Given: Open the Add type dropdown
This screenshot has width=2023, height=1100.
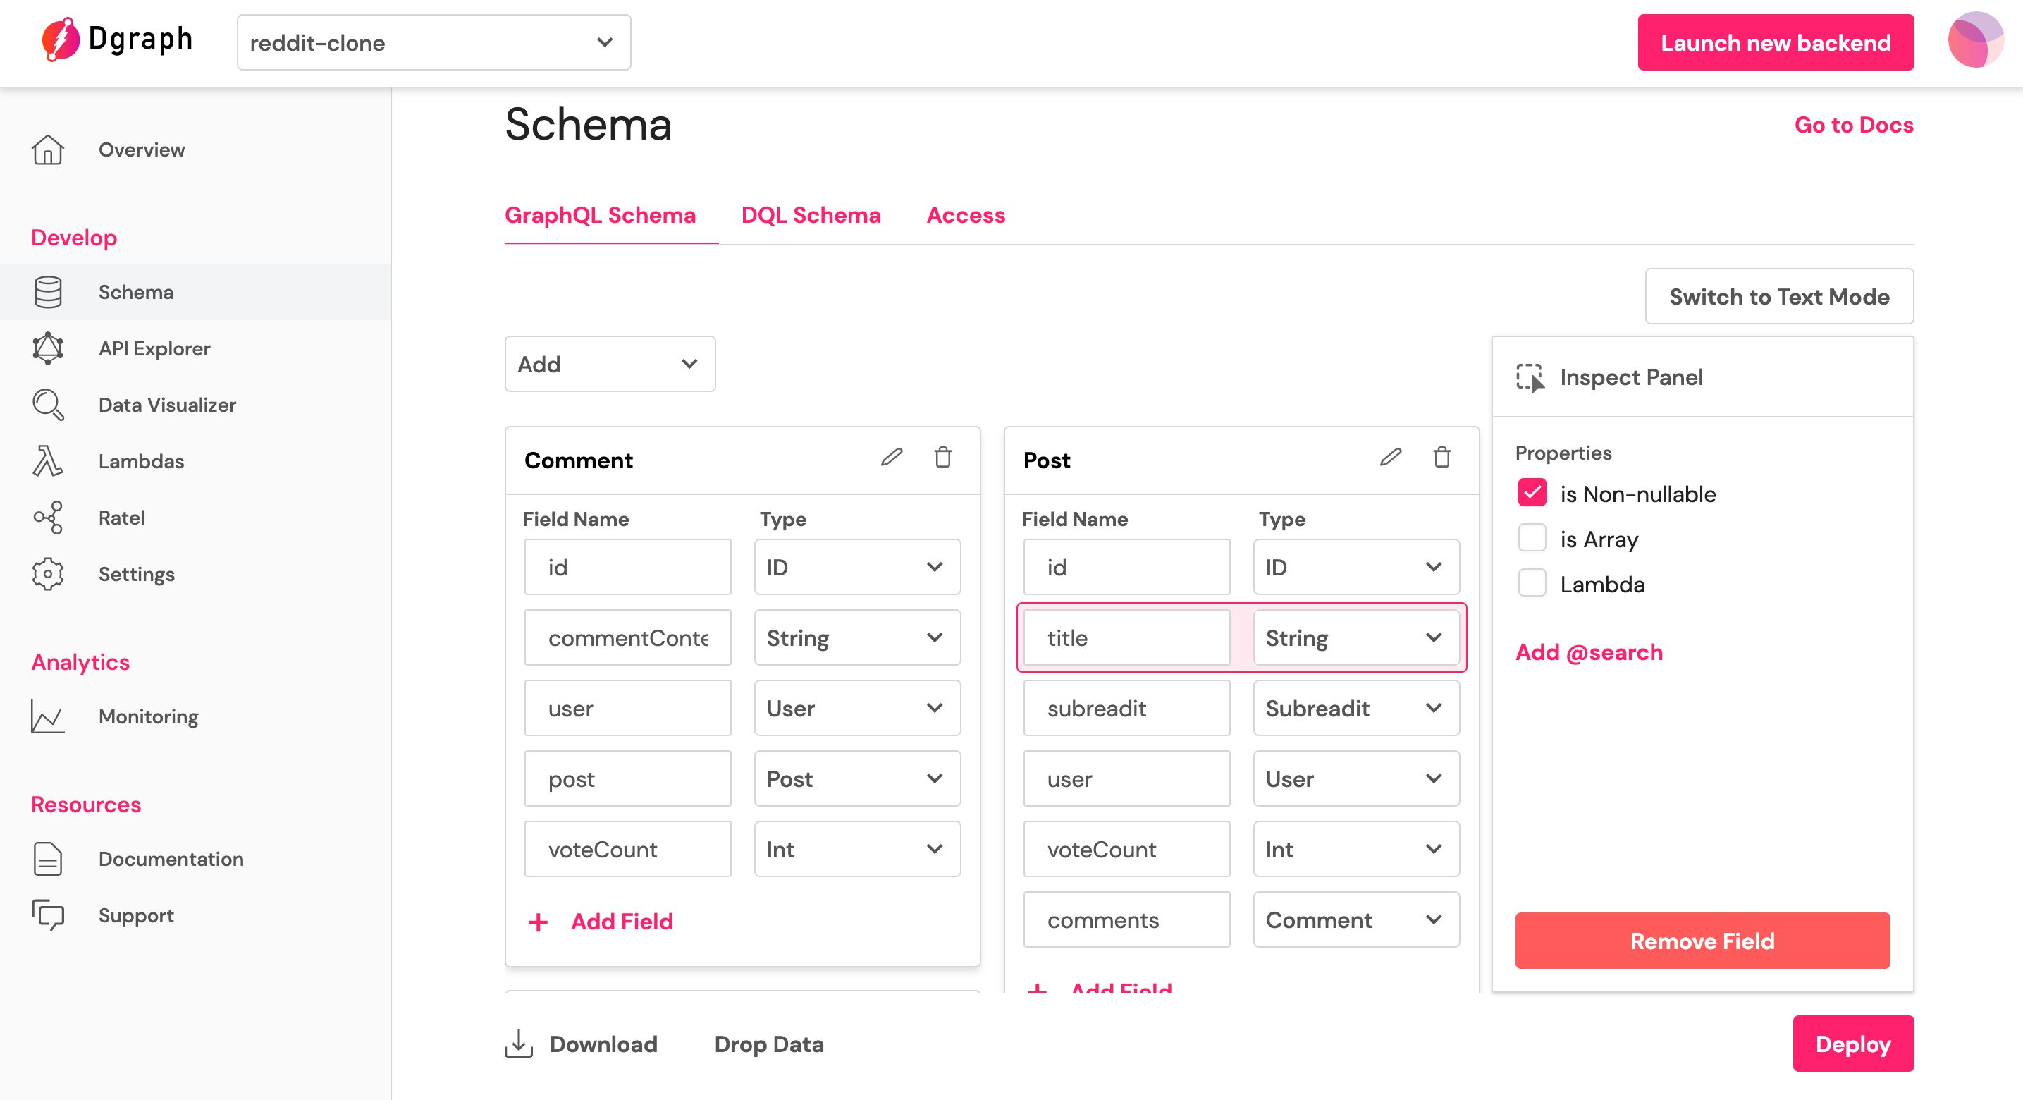Looking at the screenshot, I should click(x=610, y=364).
